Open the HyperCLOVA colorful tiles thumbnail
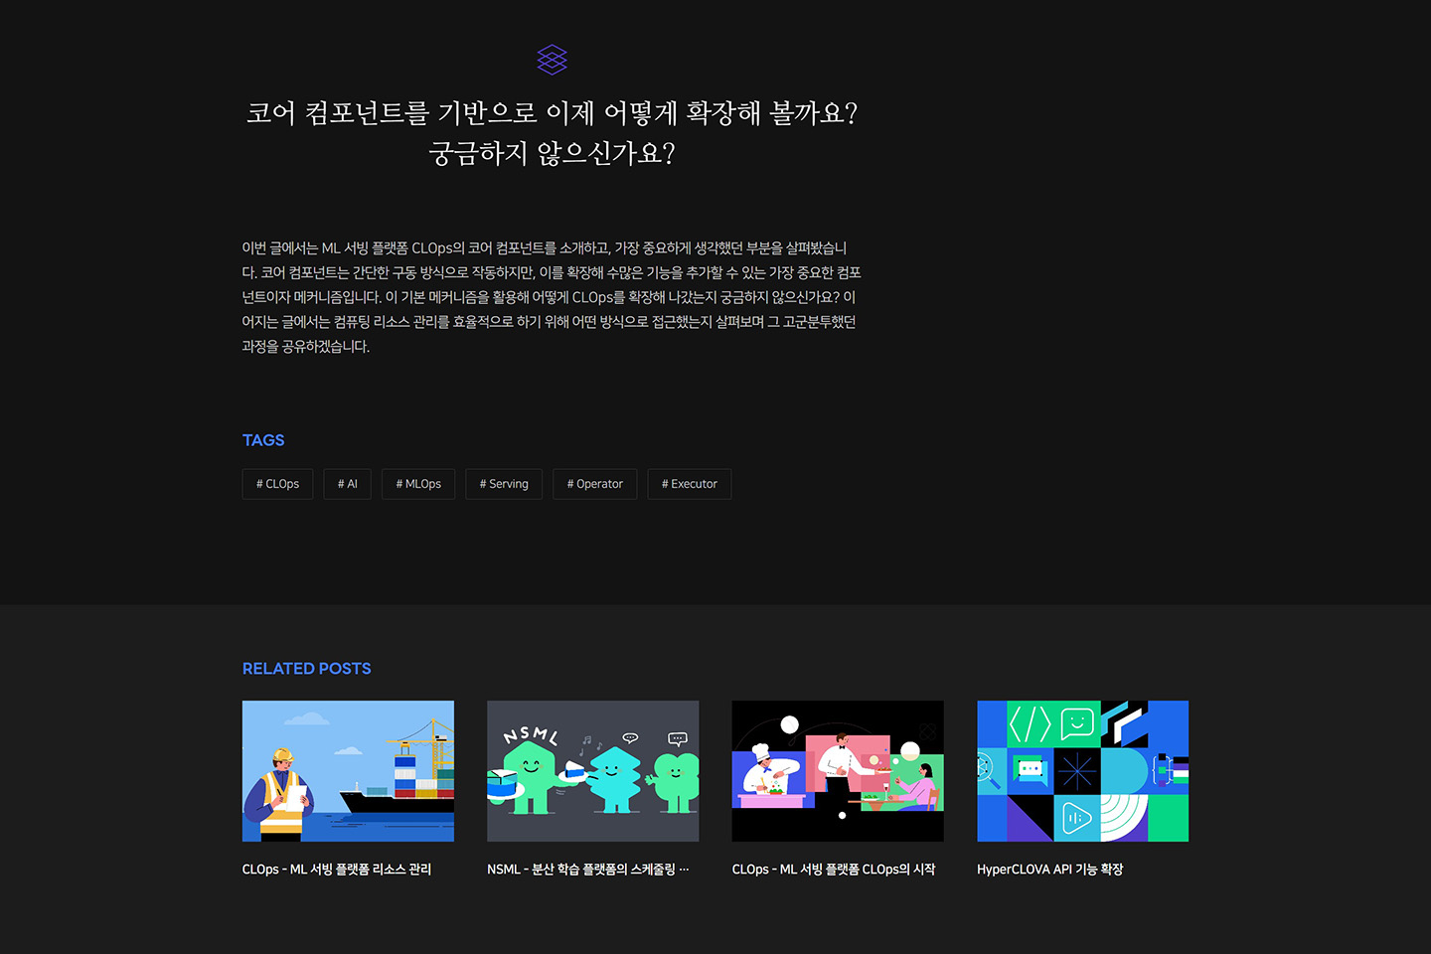Viewport: 1431px width, 954px height. click(1082, 771)
